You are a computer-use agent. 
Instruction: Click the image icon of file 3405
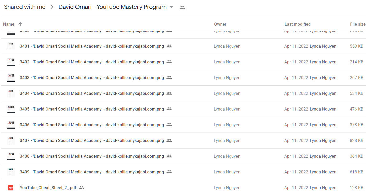(x=11, y=109)
